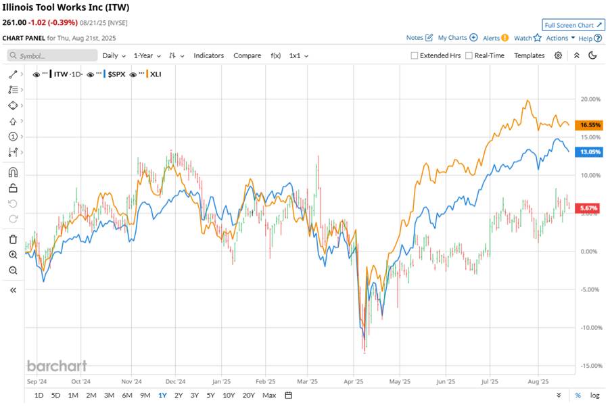Click the orange XLI color swatch
This screenshot has width=610, height=407.
click(x=147, y=74)
